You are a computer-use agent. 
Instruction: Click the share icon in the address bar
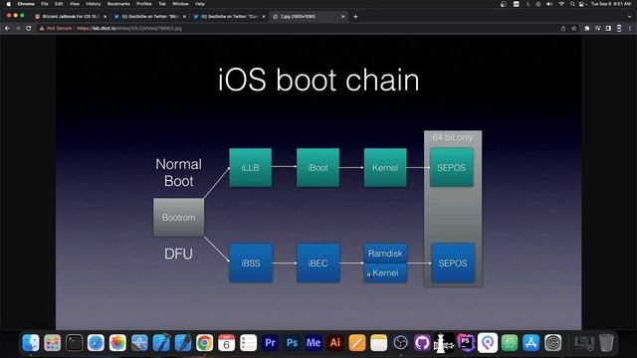click(x=563, y=29)
